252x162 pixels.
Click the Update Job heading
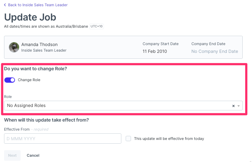[x=30, y=17]
